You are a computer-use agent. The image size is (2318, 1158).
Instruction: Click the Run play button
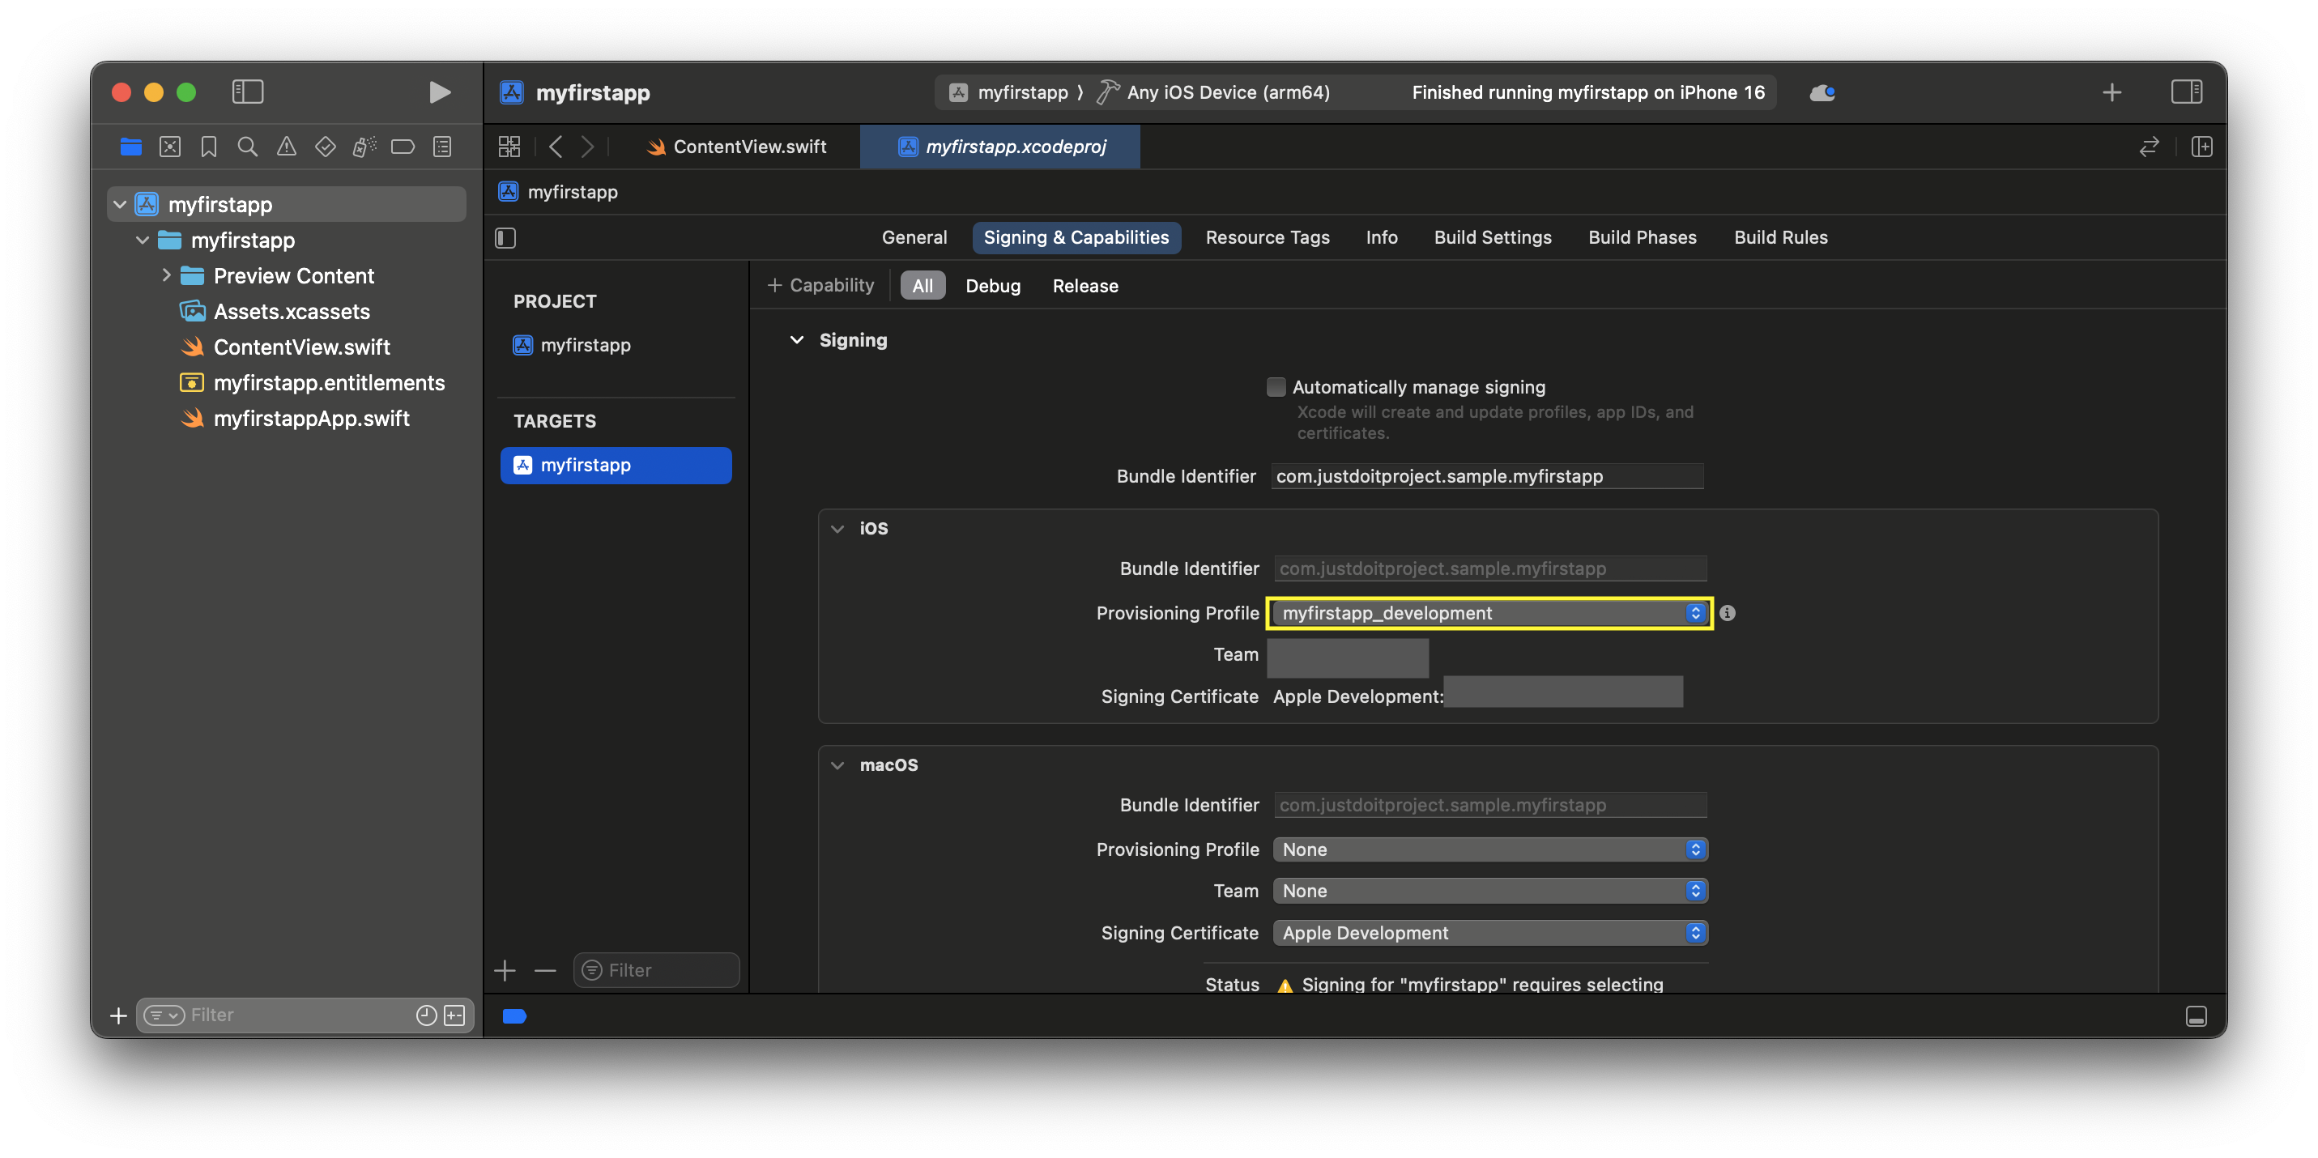click(439, 92)
